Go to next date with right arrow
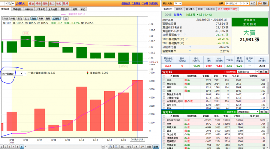This screenshot has width=270, height=149. click(248, 3)
